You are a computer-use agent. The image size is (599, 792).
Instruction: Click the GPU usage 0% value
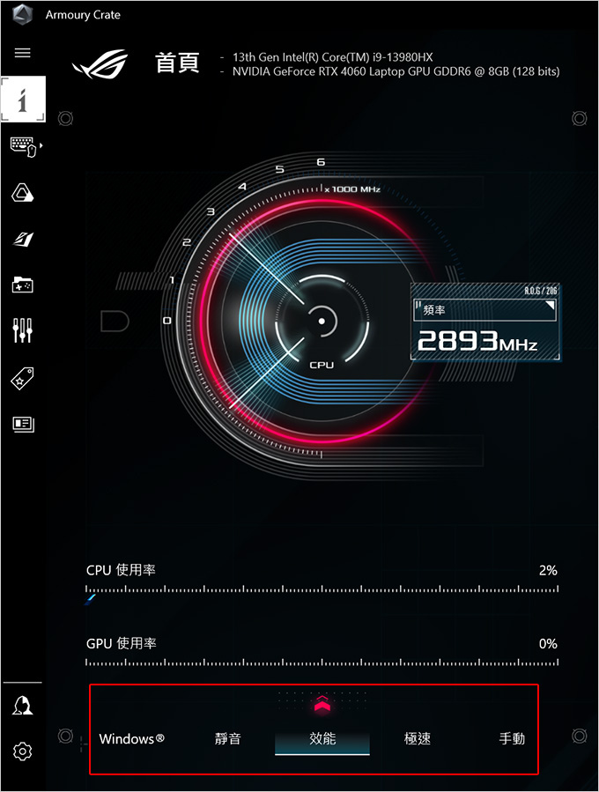pyautogui.click(x=548, y=643)
